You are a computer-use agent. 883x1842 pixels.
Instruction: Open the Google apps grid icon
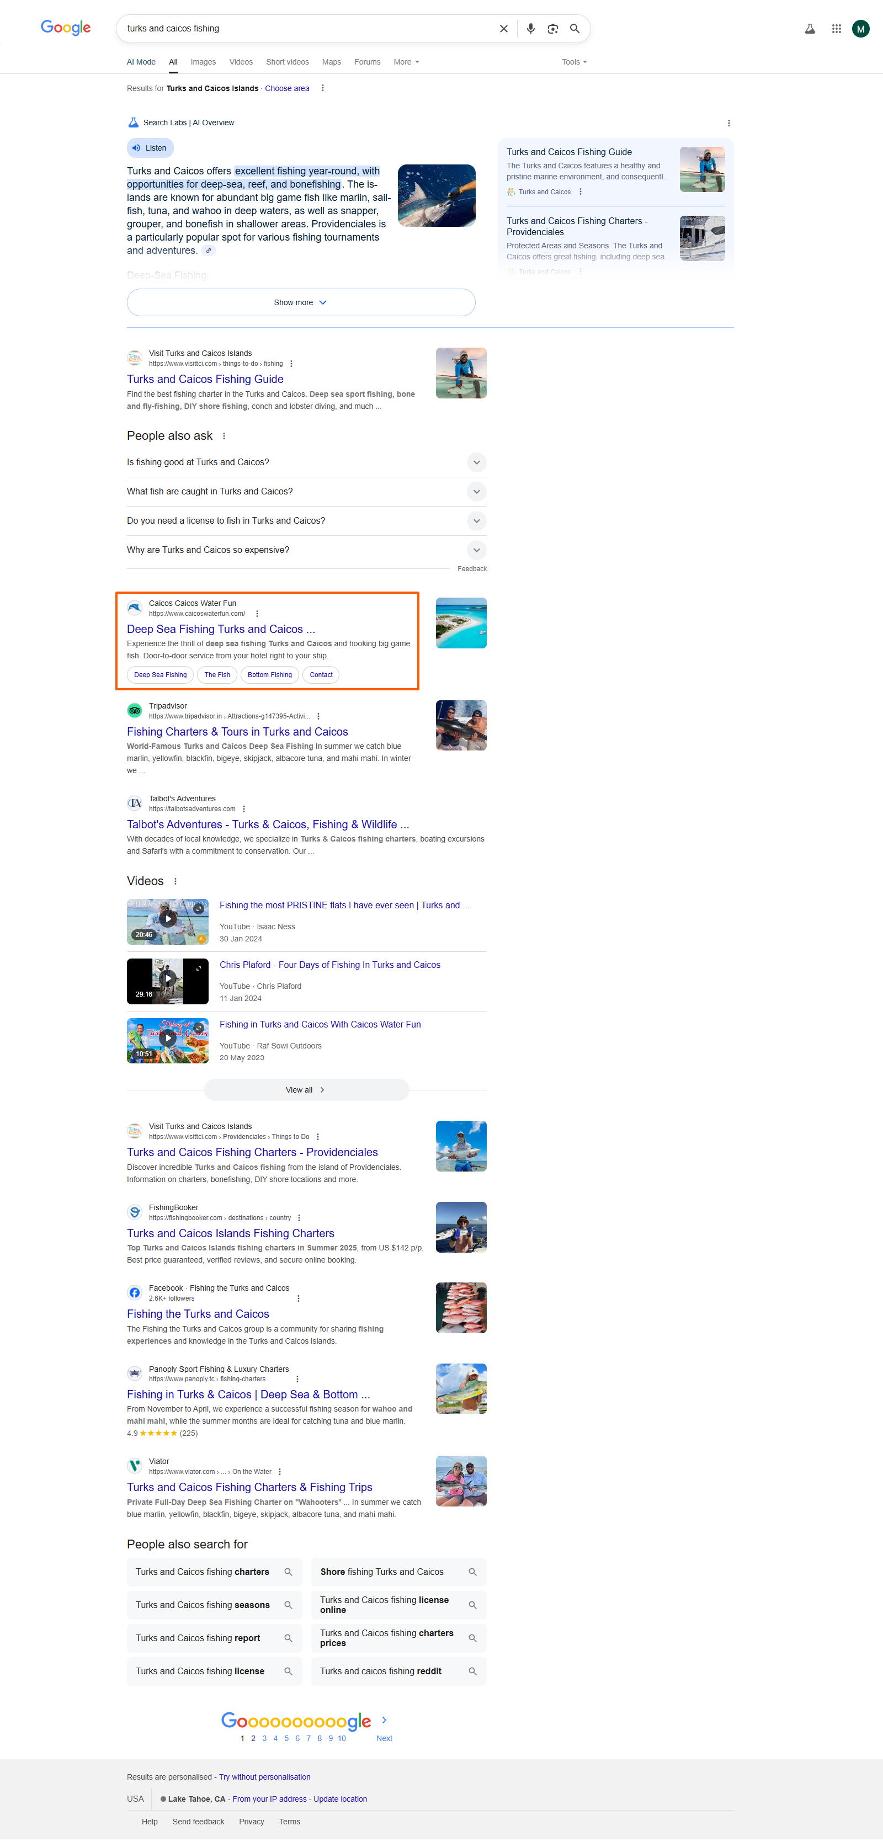tap(836, 29)
